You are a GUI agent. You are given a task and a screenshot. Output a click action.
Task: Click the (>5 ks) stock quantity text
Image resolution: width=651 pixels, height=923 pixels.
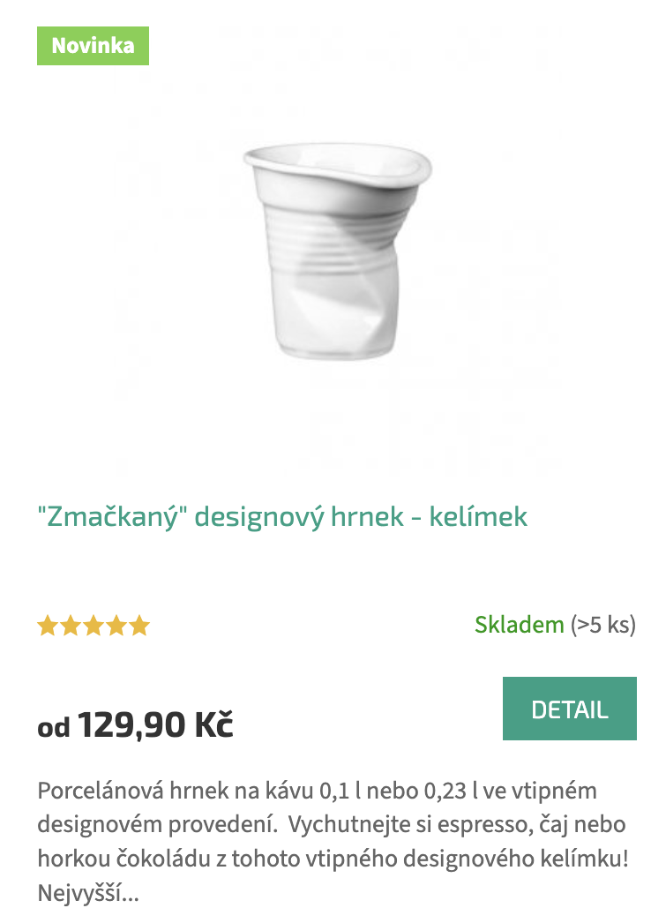coord(603,625)
